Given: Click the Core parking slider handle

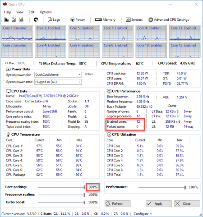Looking at the screenshot, I should pos(84,187).
